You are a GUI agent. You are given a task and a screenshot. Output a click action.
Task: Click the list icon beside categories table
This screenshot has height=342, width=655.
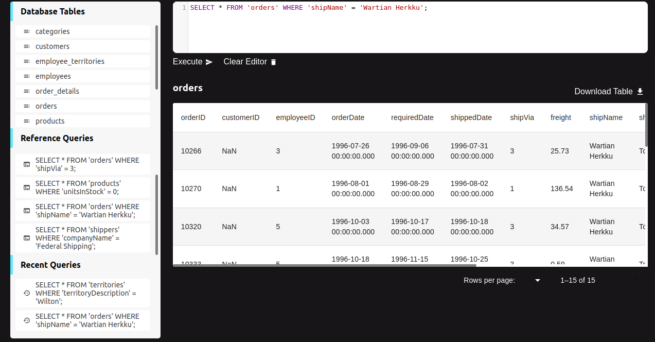(27, 31)
